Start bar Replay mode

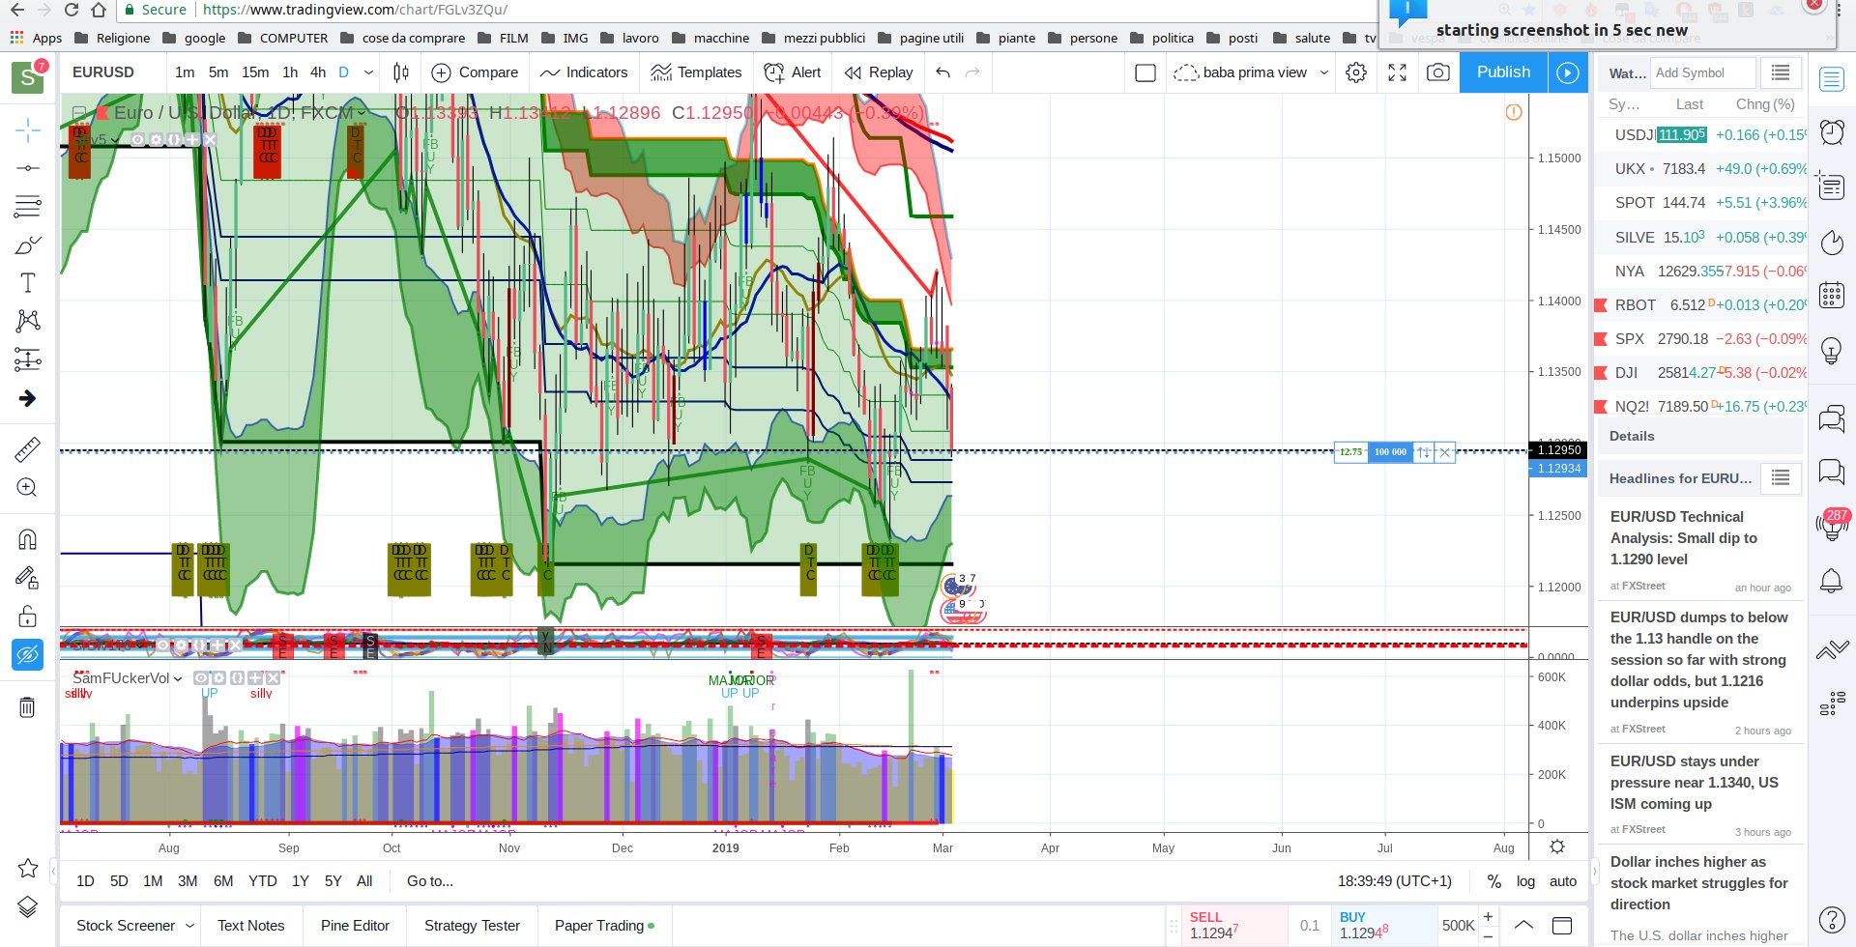pyautogui.click(x=879, y=72)
